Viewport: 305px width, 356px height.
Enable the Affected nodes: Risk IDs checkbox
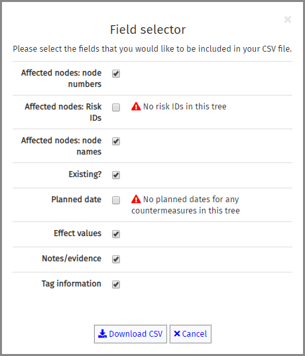pos(116,107)
